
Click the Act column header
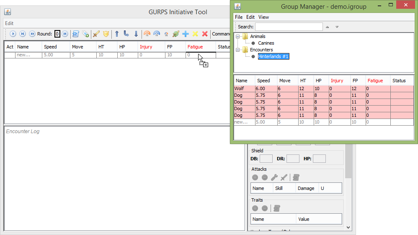pyautogui.click(x=10, y=47)
